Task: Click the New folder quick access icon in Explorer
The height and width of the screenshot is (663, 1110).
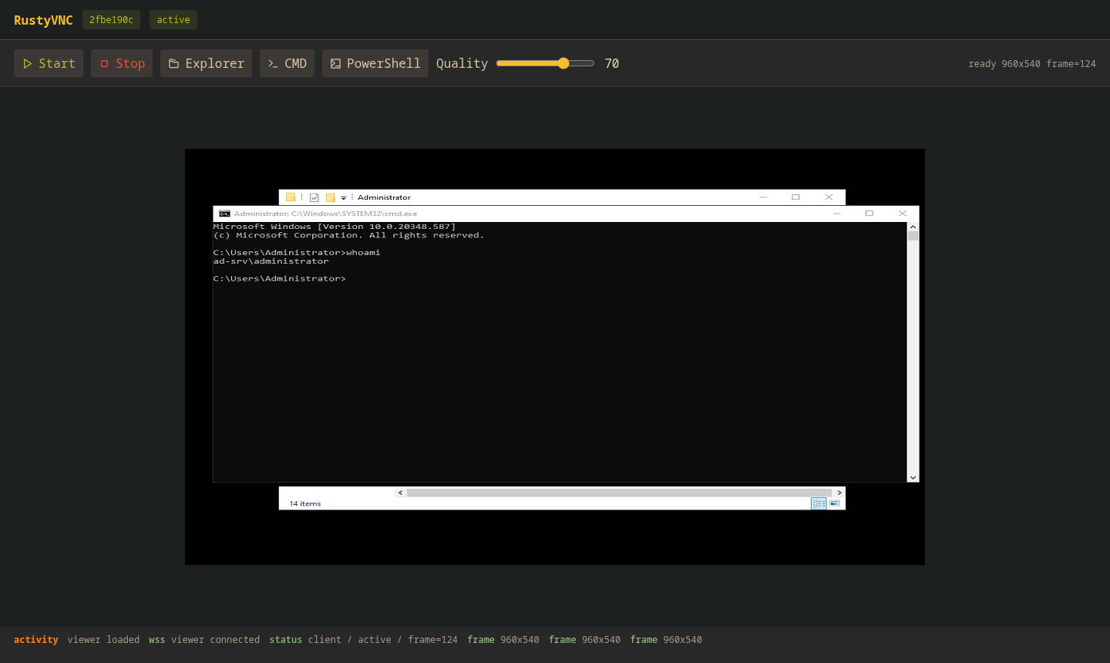Action: click(330, 197)
